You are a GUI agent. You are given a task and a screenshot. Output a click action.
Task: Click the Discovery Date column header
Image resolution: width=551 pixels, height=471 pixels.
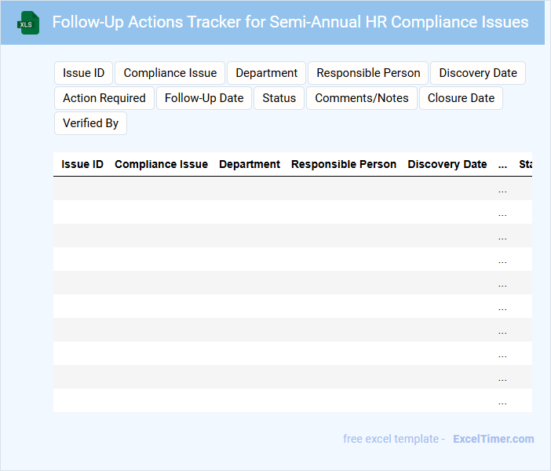447,165
